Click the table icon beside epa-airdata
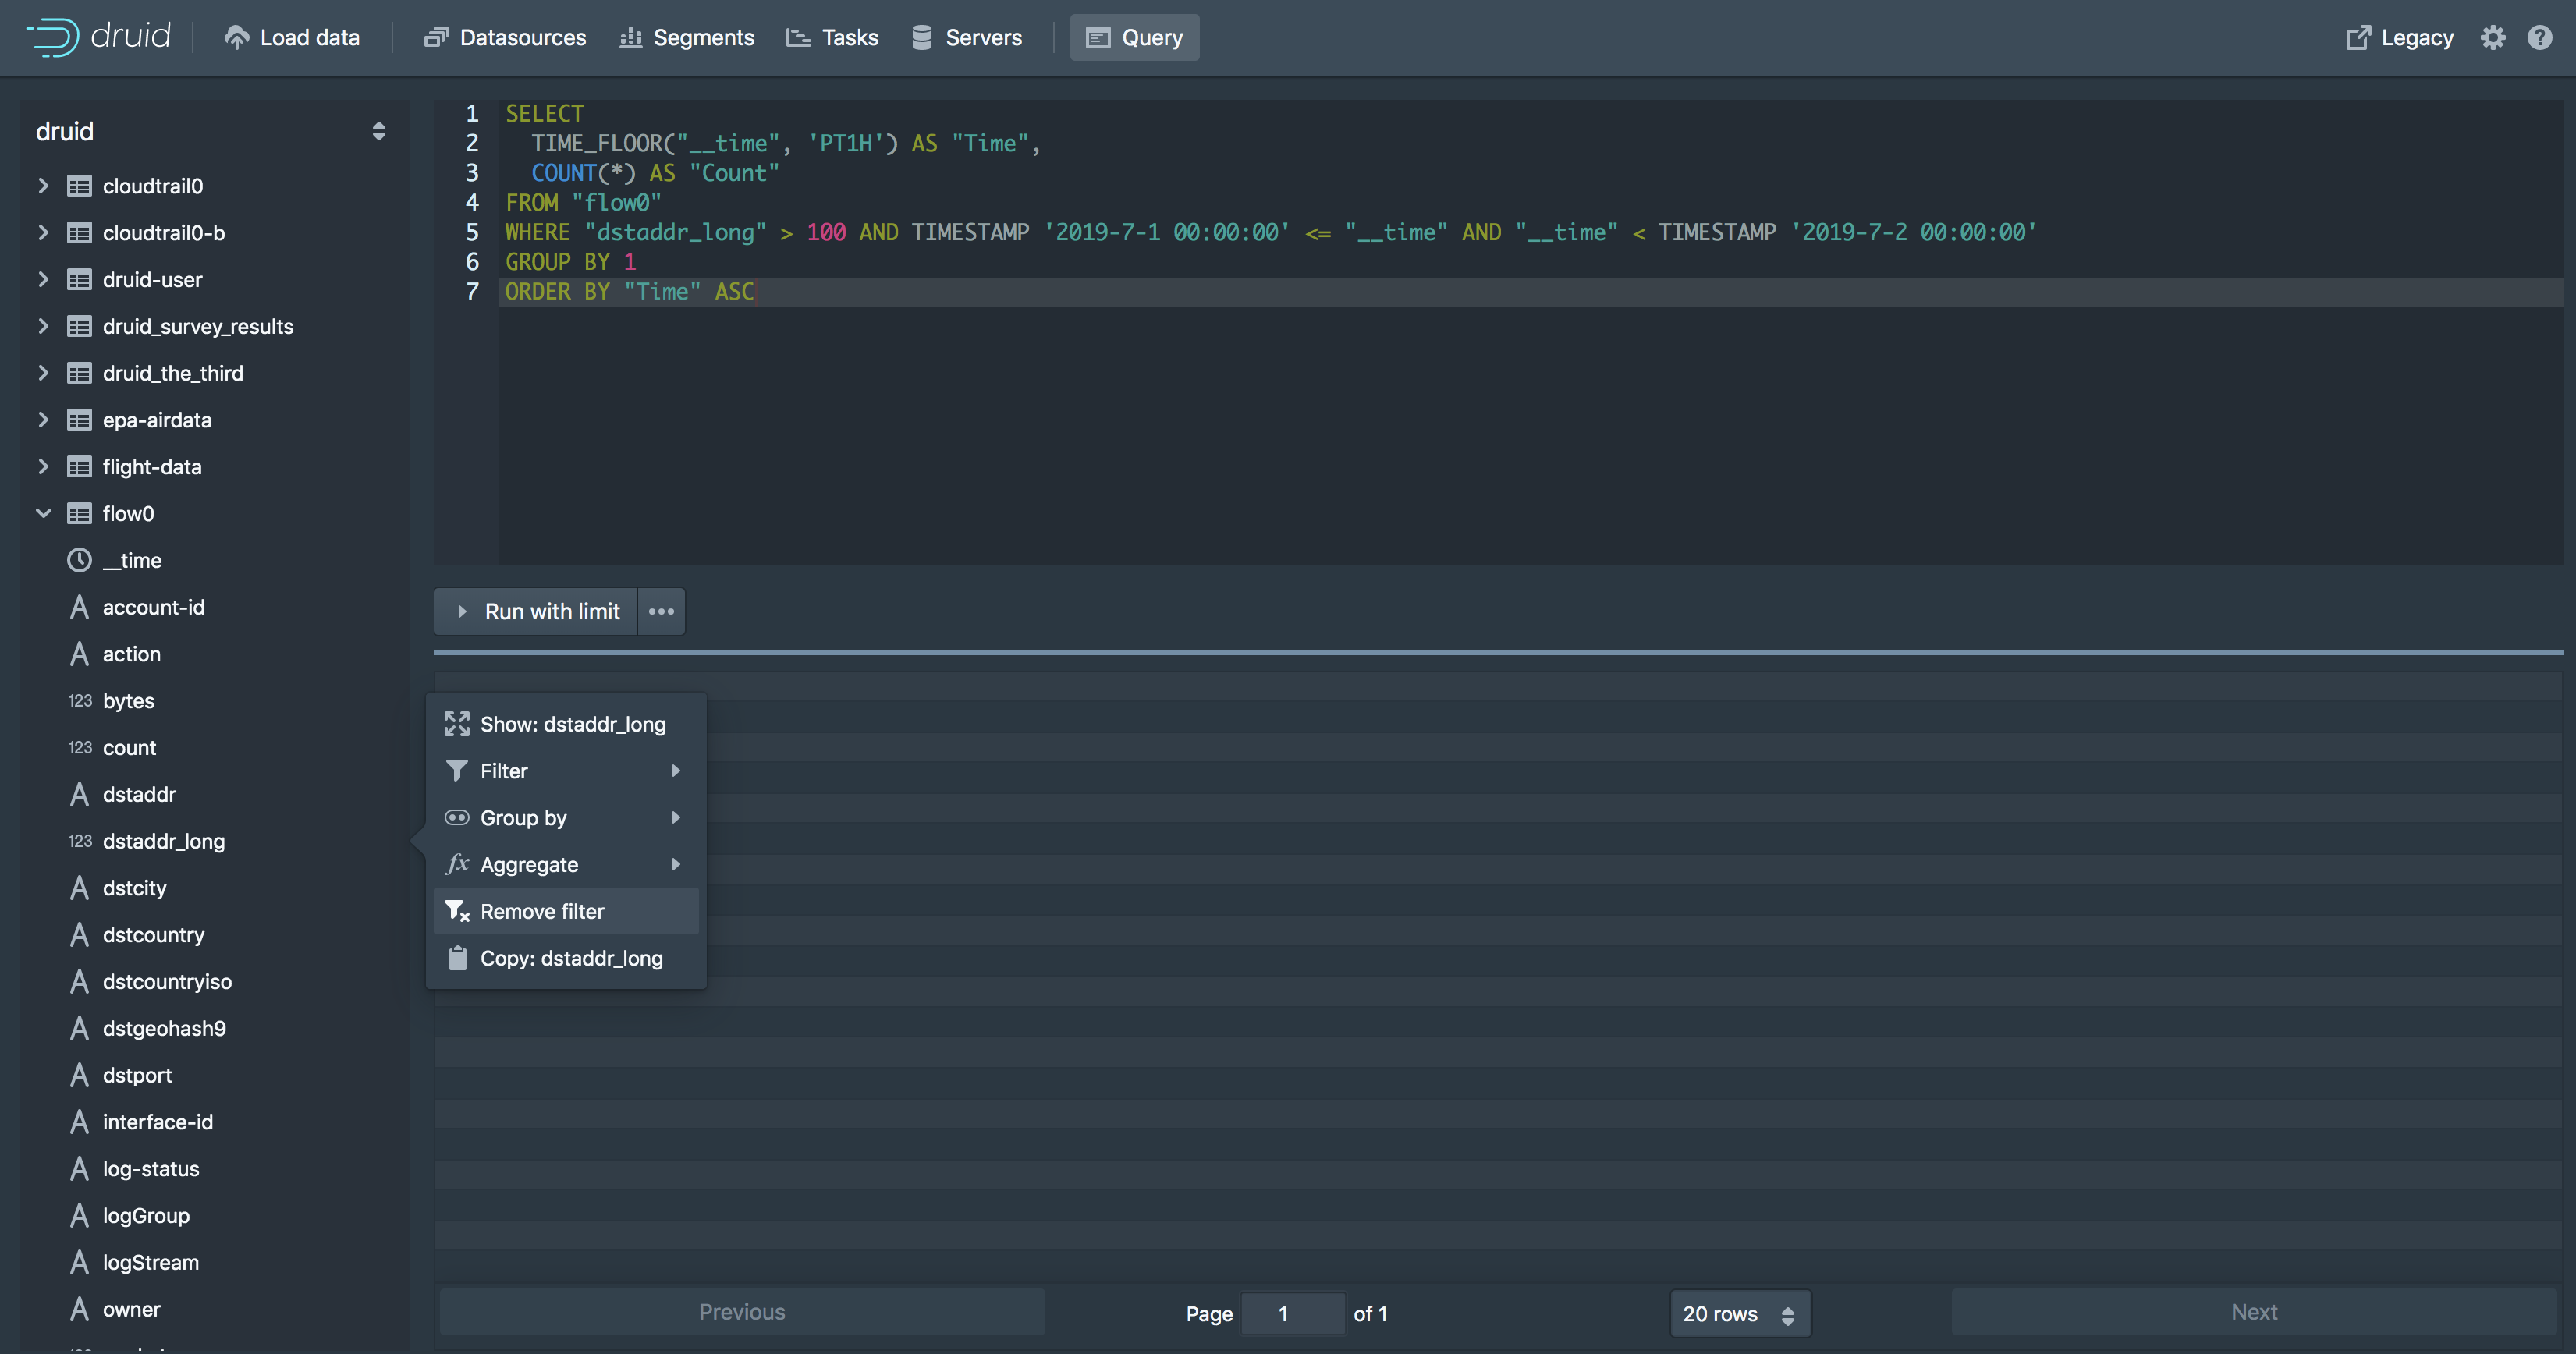Image resolution: width=2576 pixels, height=1354 pixels. pyautogui.click(x=79, y=420)
